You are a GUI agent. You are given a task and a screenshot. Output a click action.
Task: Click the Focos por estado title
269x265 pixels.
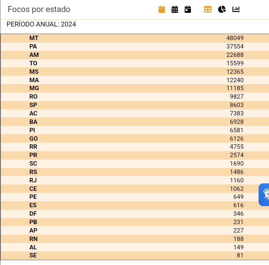click(x=39, y=9)
